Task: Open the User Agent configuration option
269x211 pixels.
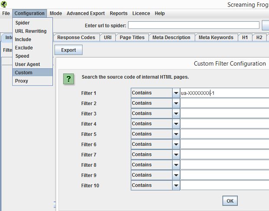Action: pos(27,64)
